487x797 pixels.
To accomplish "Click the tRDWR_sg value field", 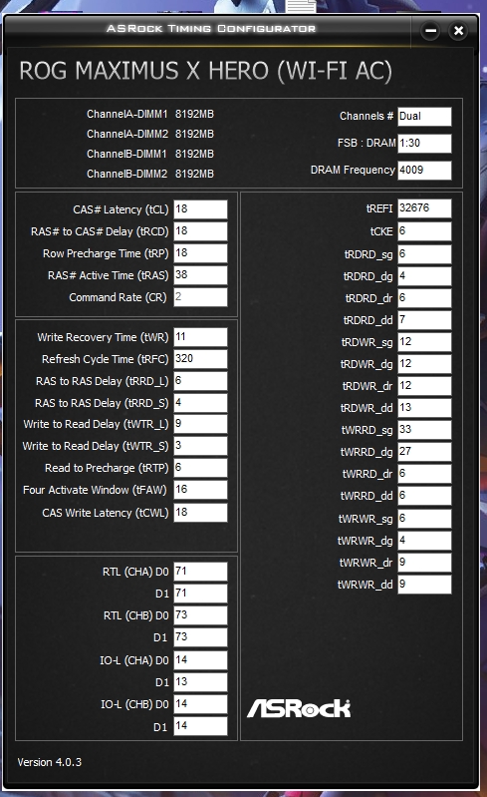I will pyautogui.click(x=424, y=341).
